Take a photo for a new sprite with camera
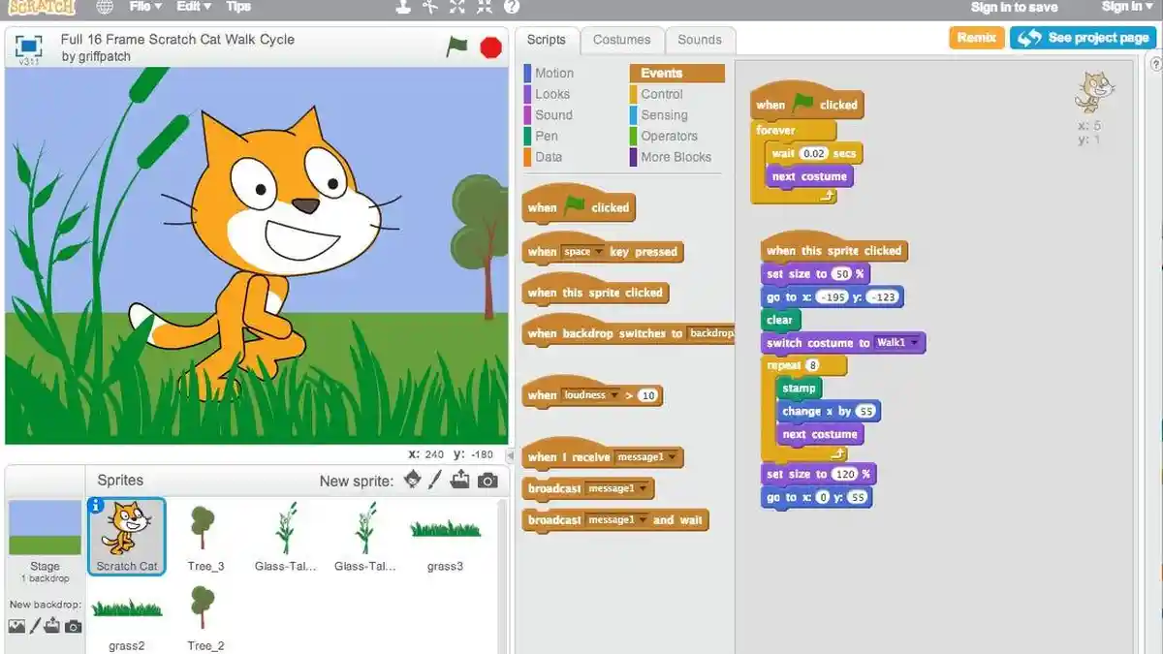Image resolution: width=1163 pixels, height=654 pixels. point(487,479)
